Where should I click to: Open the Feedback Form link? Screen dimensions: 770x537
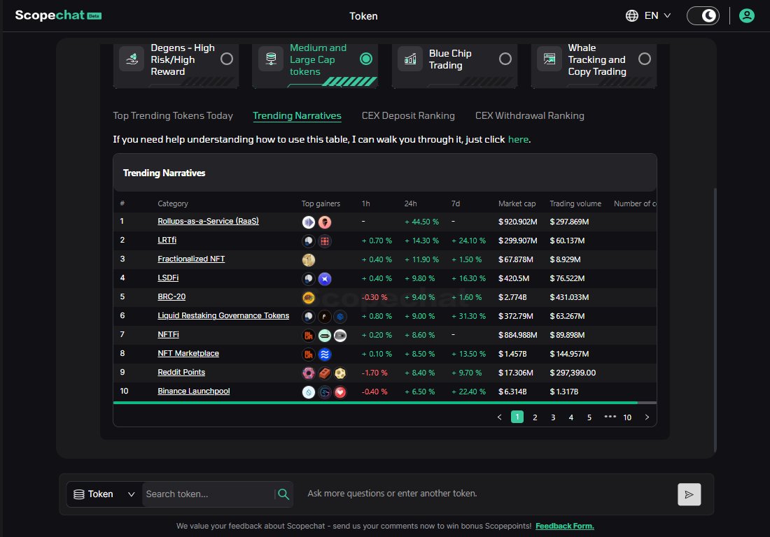pos(565,526)
